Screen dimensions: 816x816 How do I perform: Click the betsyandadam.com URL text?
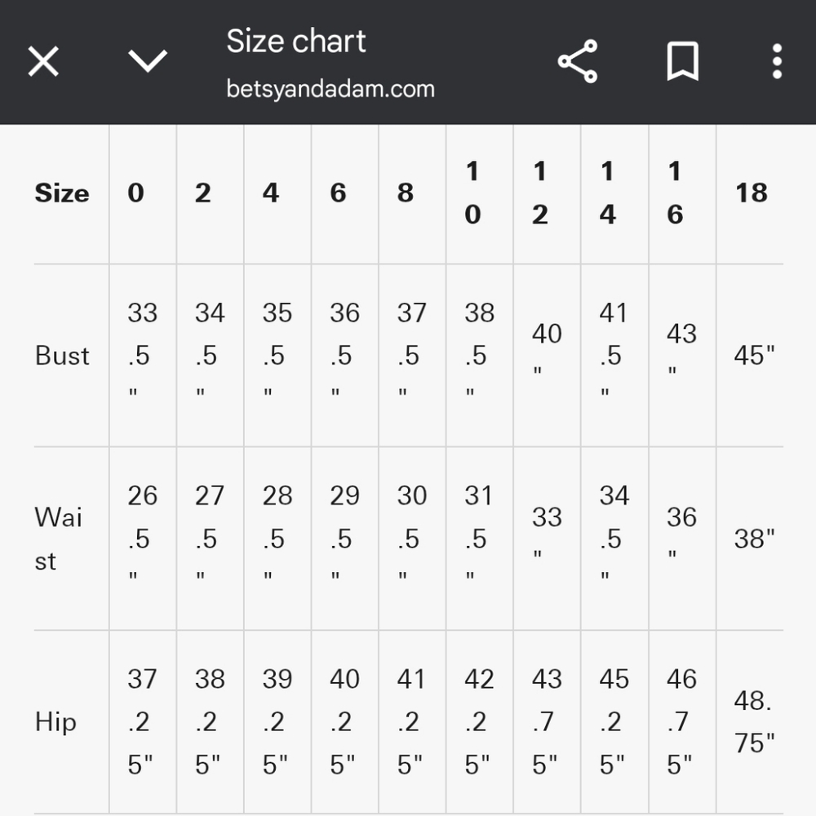point(330,90)
